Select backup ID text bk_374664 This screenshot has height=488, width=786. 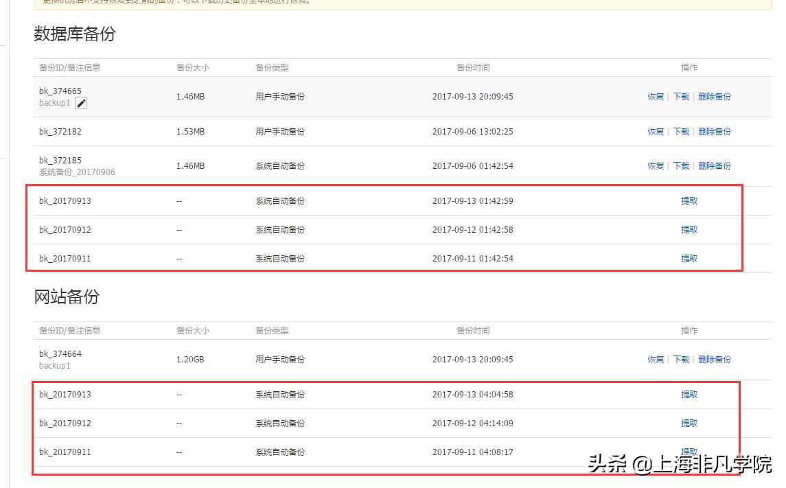coord(60,354)
